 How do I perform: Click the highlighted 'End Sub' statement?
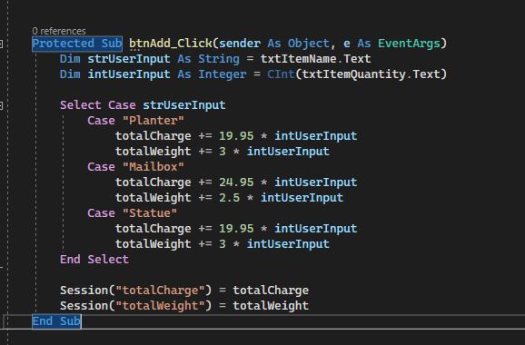[56, 321]
